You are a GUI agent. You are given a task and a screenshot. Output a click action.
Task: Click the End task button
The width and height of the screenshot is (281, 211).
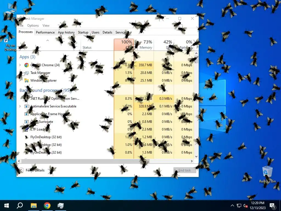[185, 170]
